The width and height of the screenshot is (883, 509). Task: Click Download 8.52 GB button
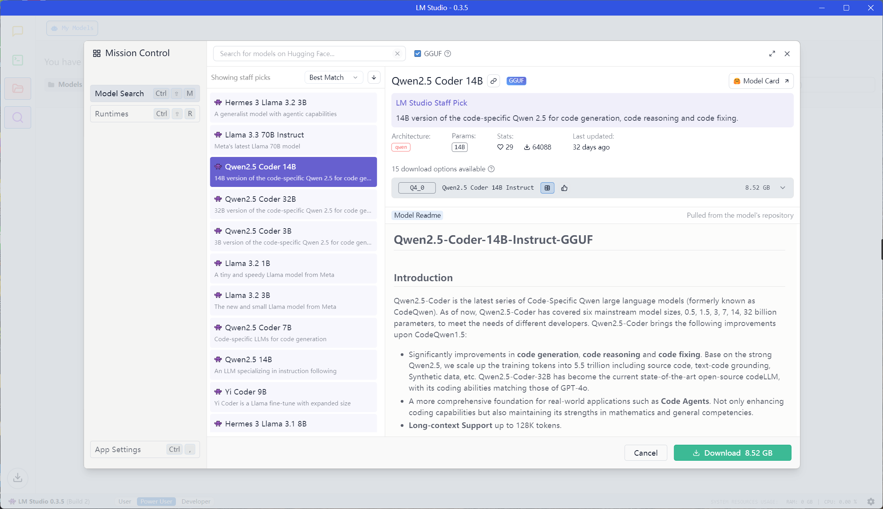[732, 453]
